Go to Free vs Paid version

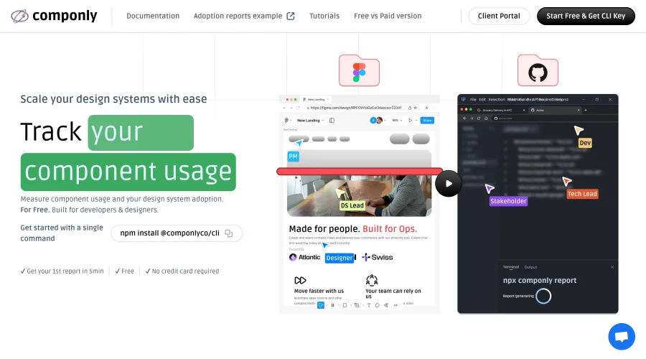pyautogui.click(x=388, y=16)
